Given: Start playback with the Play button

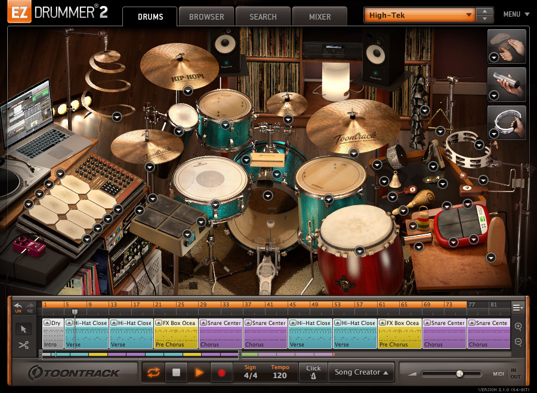Looking at the screenshot, I should (199, 372).
